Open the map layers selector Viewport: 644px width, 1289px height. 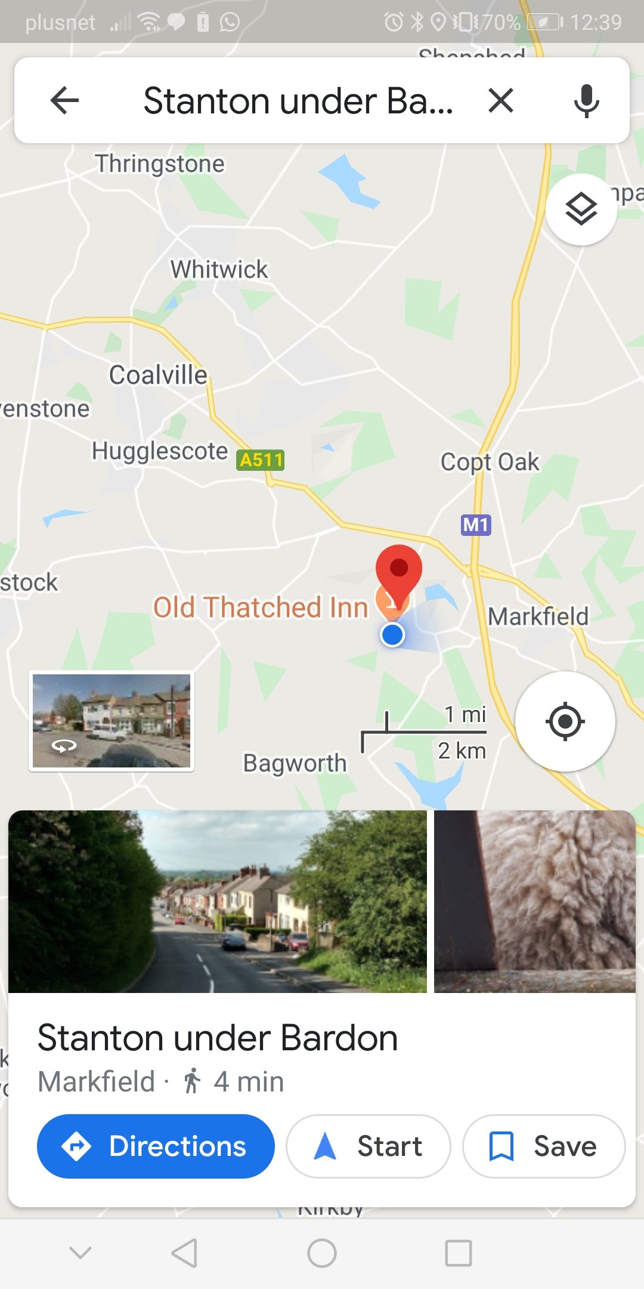tap(581, 209)
